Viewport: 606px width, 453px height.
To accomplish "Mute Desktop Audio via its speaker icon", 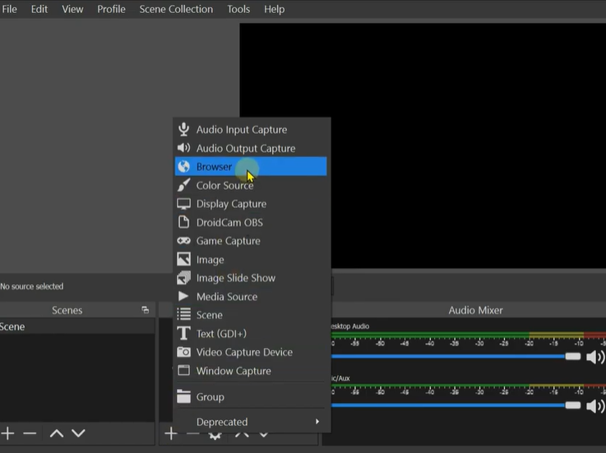I will point(595,357).
